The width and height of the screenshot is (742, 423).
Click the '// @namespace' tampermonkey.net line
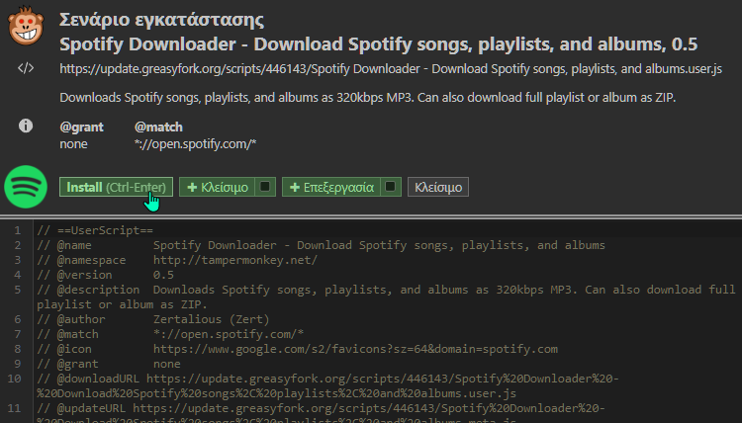coord(177,260)
